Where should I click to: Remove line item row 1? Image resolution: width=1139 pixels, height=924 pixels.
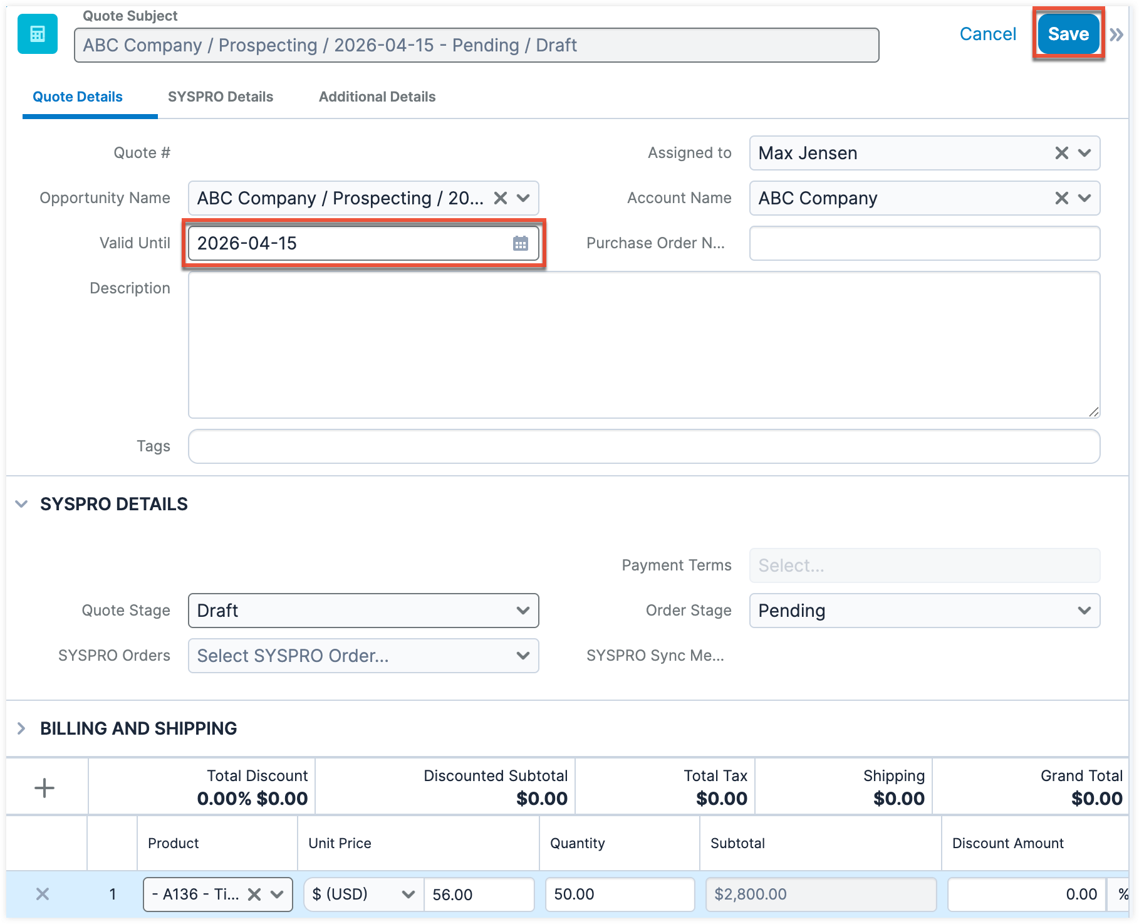click(43, 894)
